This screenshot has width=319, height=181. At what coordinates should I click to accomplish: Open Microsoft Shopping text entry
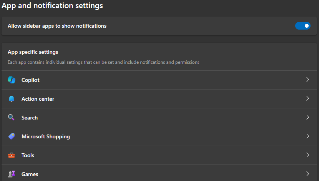coord(46,137)
